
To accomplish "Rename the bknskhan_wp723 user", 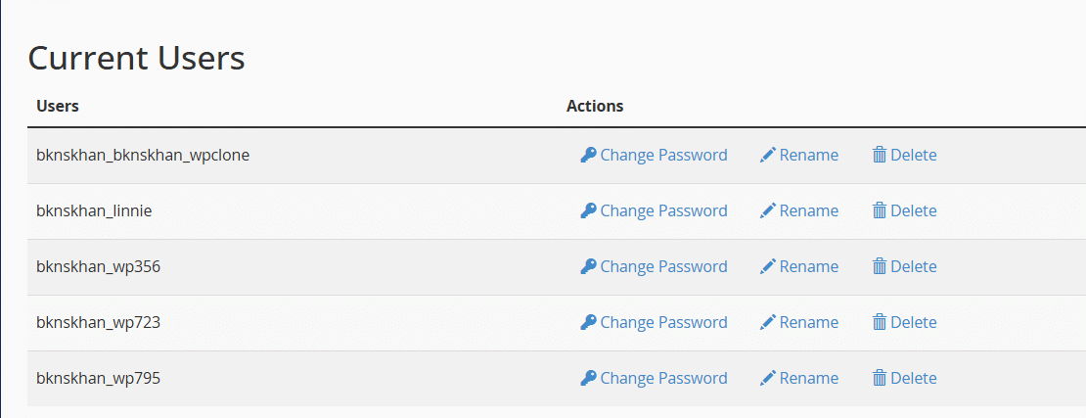I will click(808, 322).
